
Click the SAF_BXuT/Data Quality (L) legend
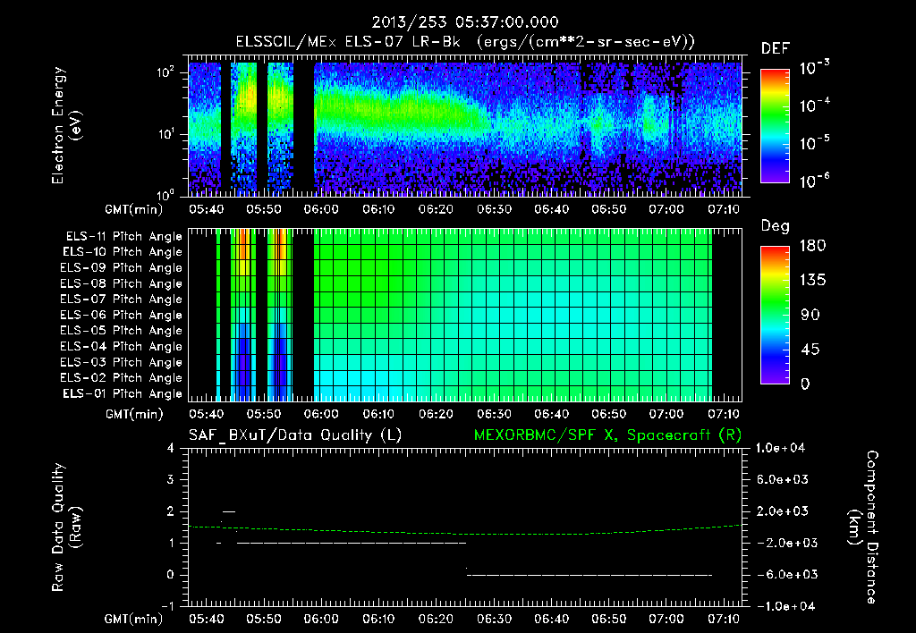point(295,435)
